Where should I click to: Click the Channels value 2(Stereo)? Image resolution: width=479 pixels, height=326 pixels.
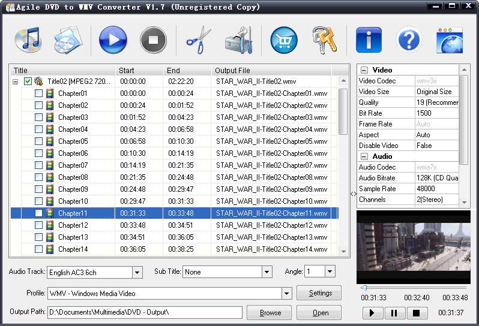(x=436, y=200)
